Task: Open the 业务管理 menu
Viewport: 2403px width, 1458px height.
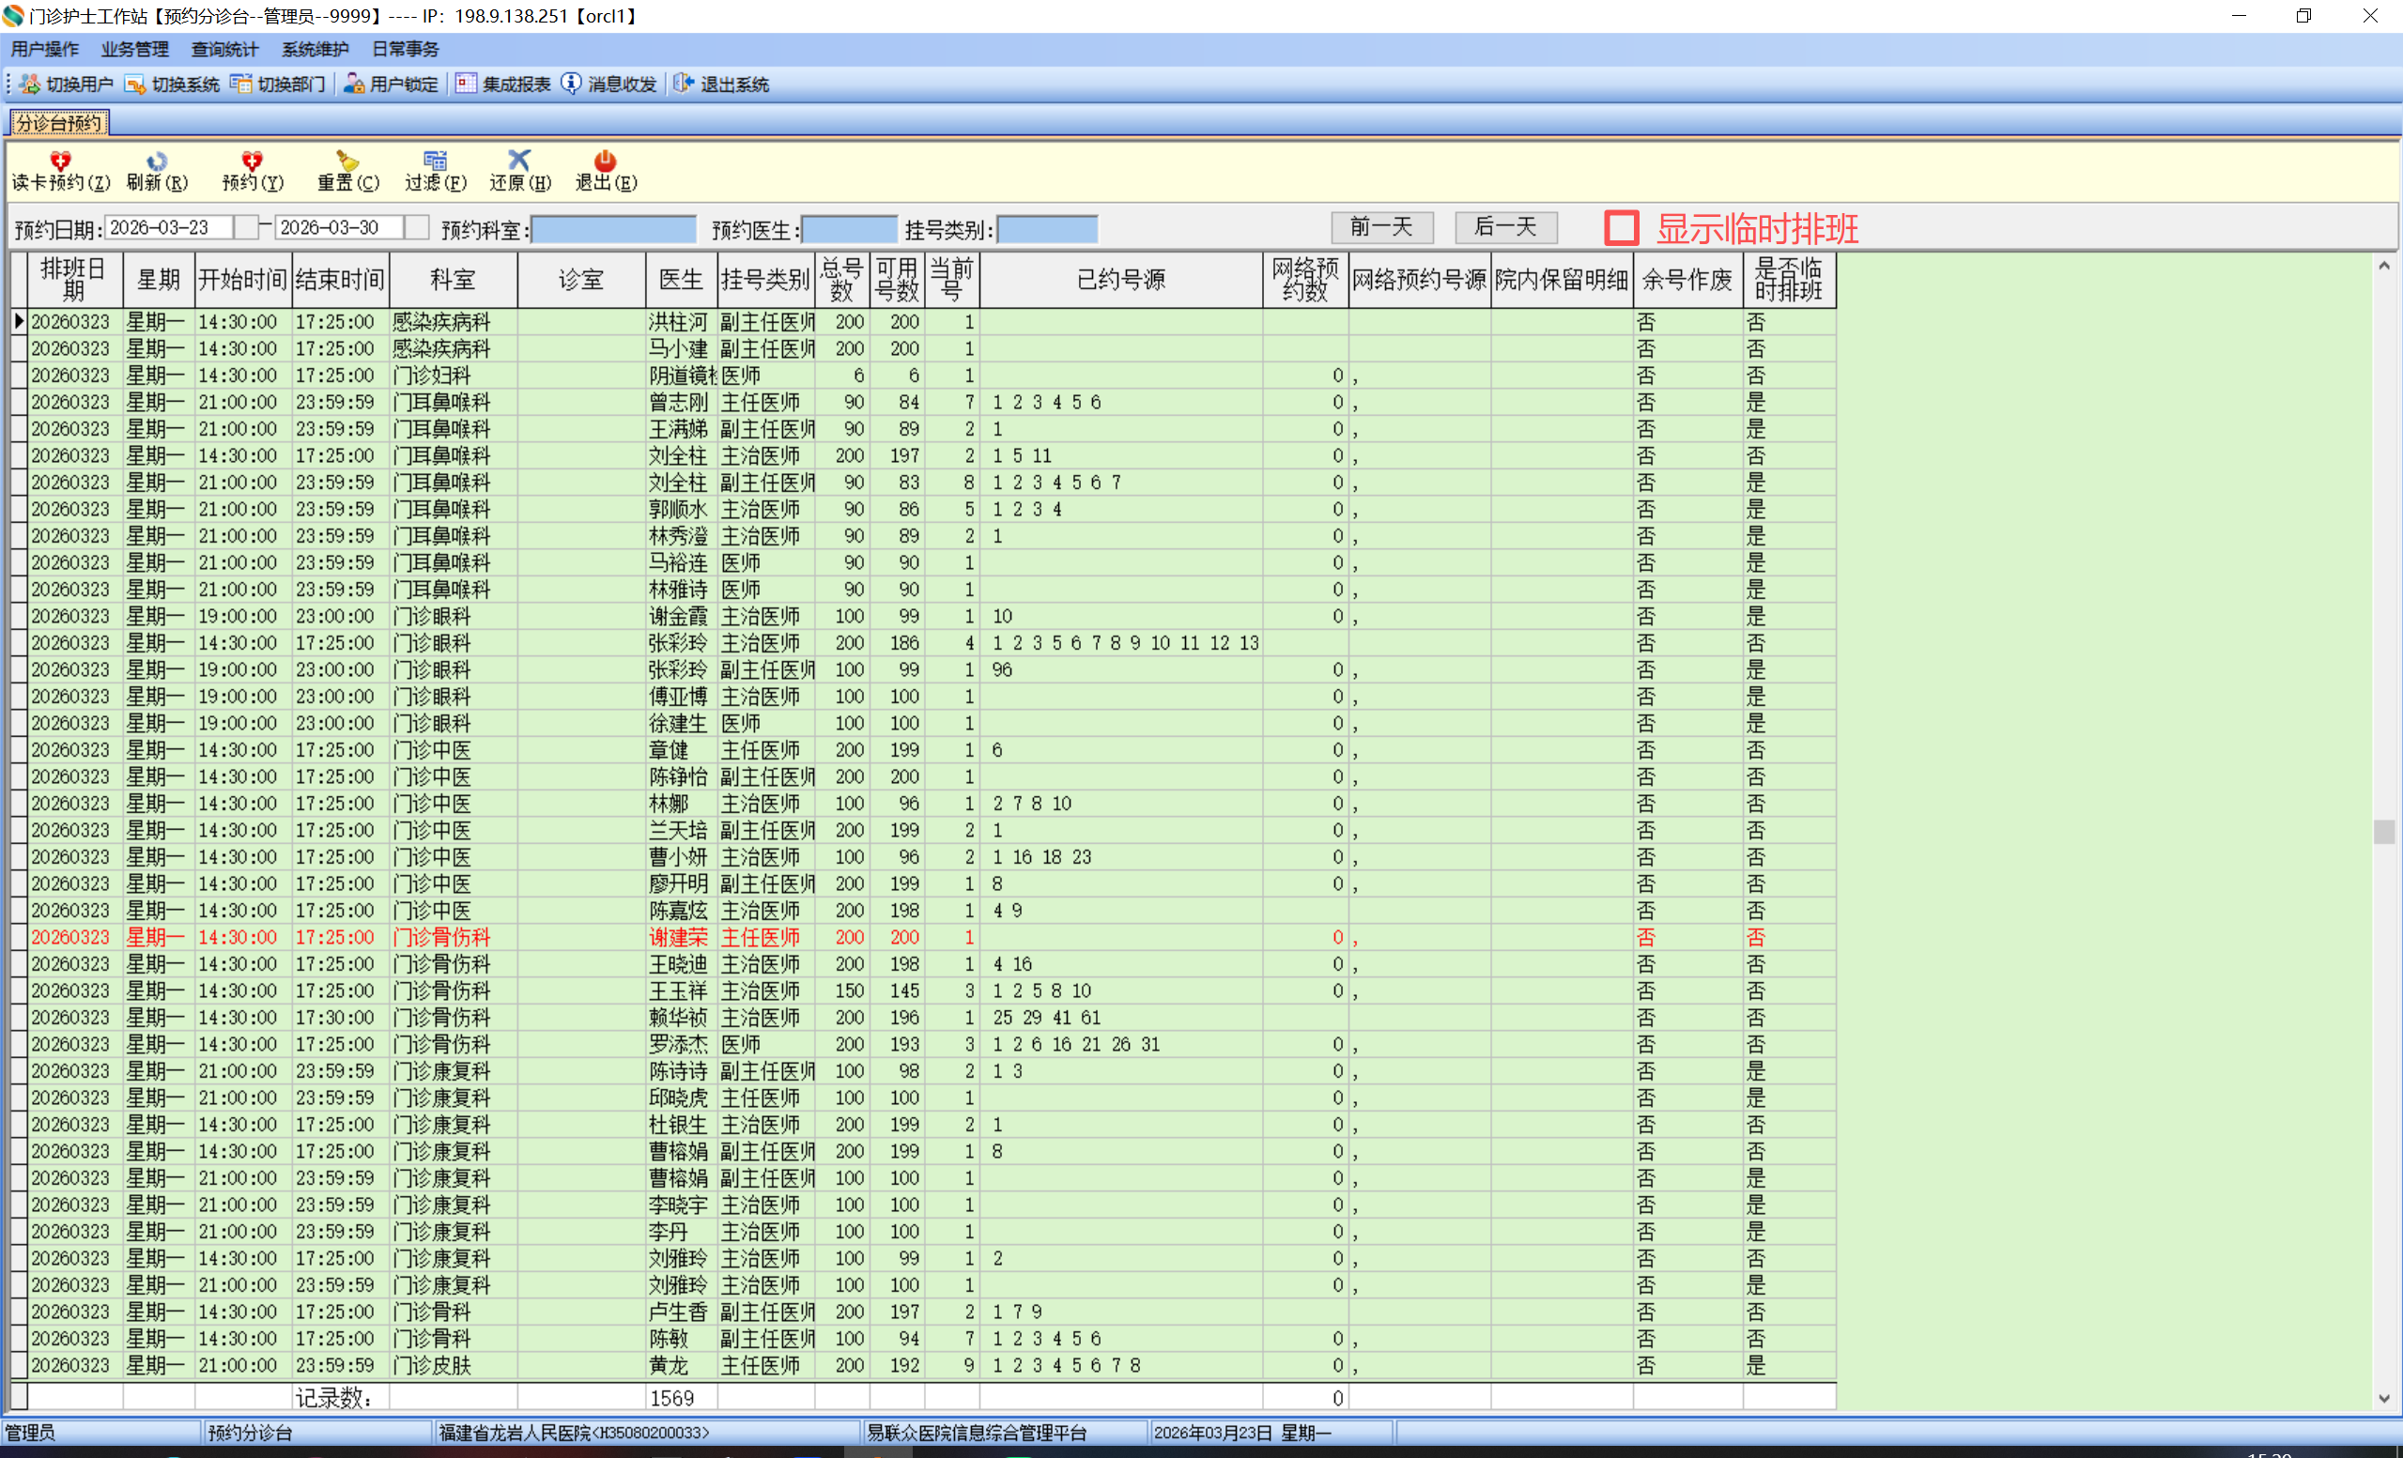Action: click(x=134, y=49)
